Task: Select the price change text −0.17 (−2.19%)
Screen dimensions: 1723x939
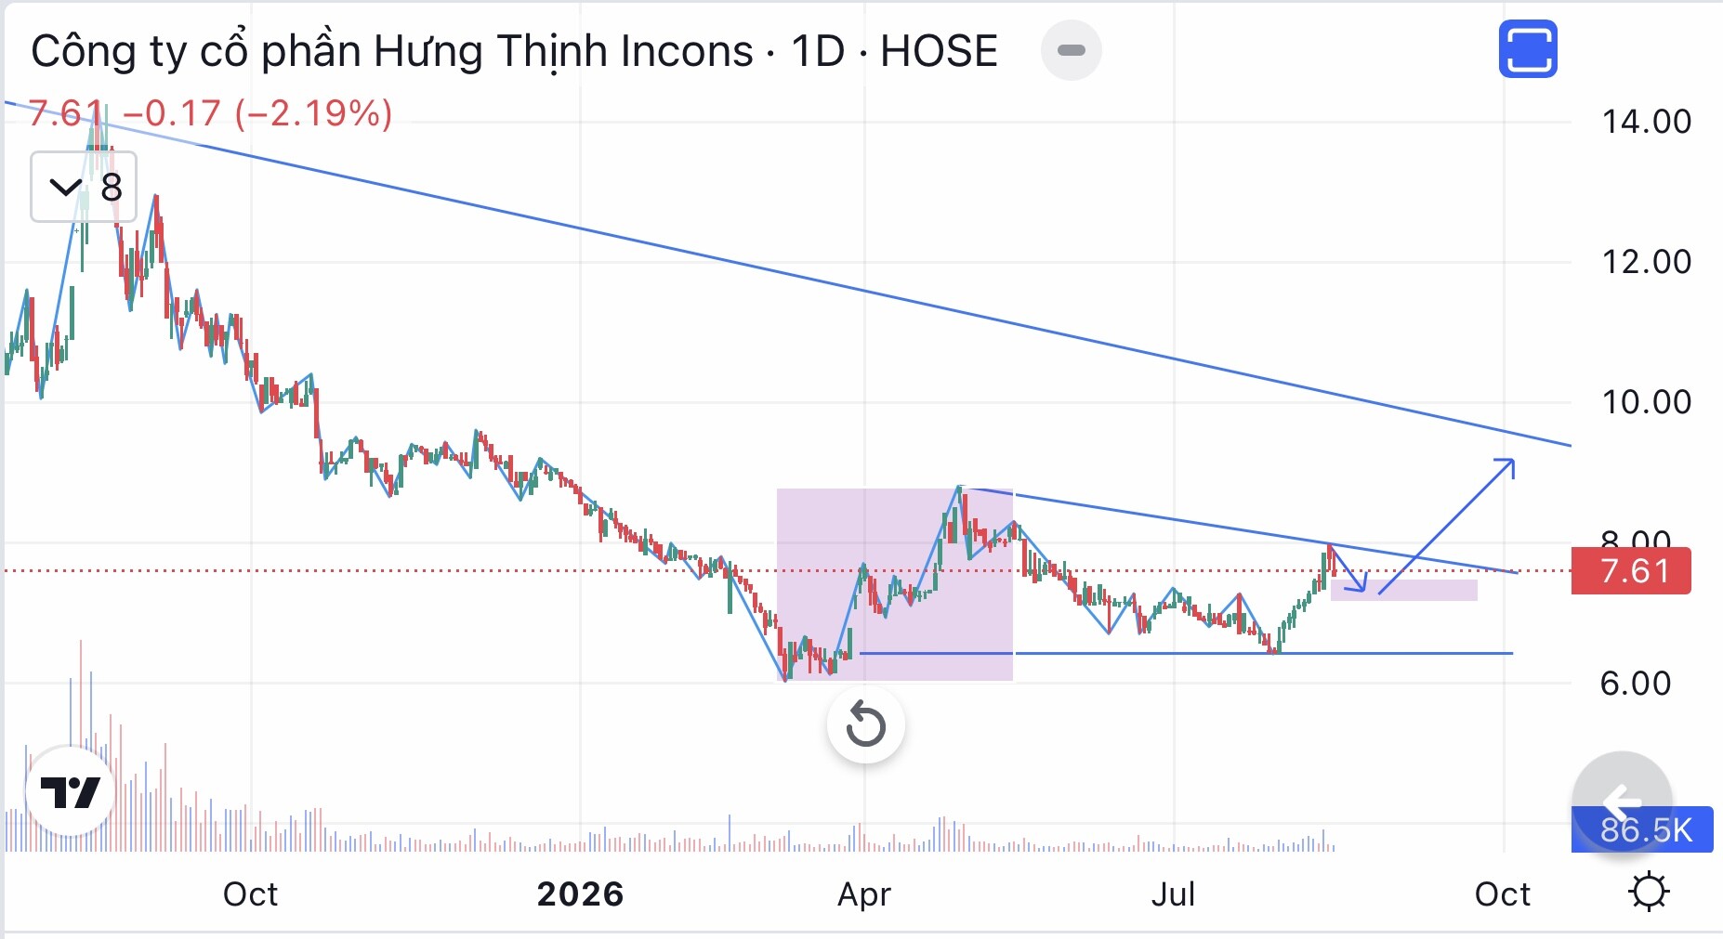Action: tap(257, 113)
